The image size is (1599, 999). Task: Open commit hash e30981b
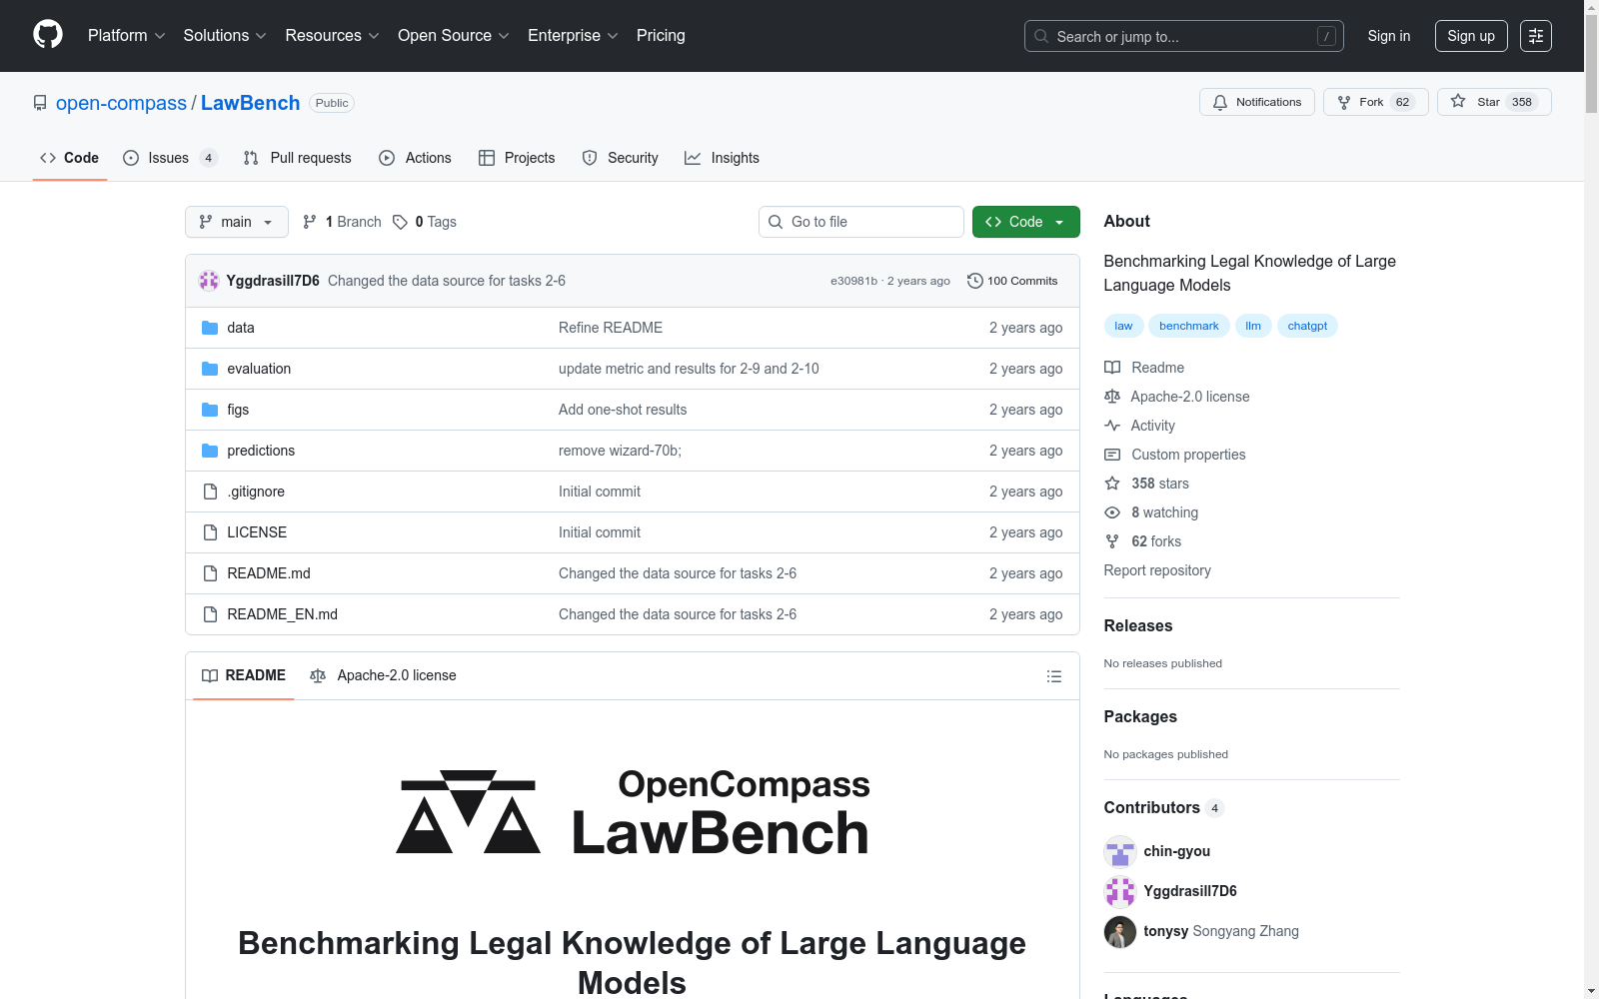[x=853, y=281]
